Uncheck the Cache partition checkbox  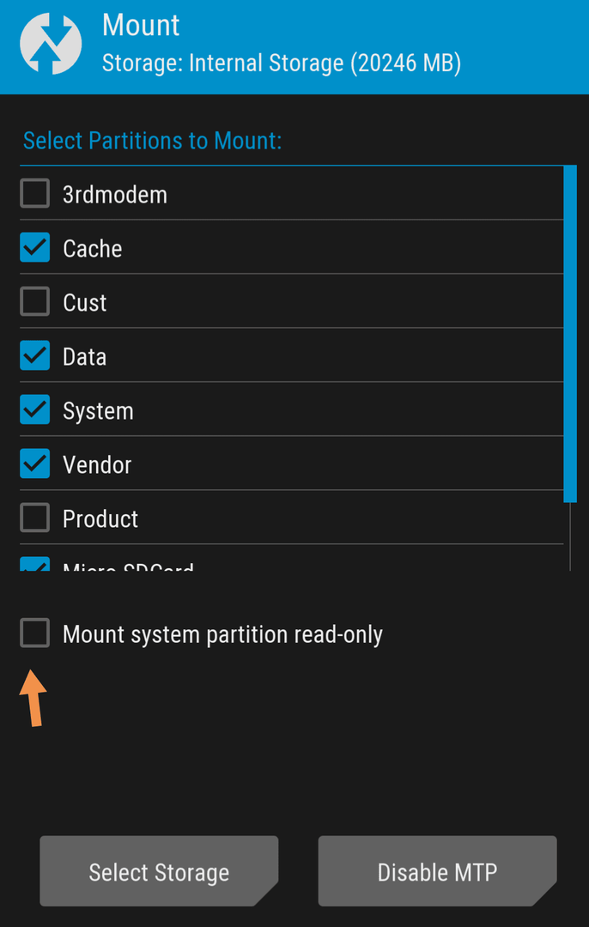coord(35,248)
